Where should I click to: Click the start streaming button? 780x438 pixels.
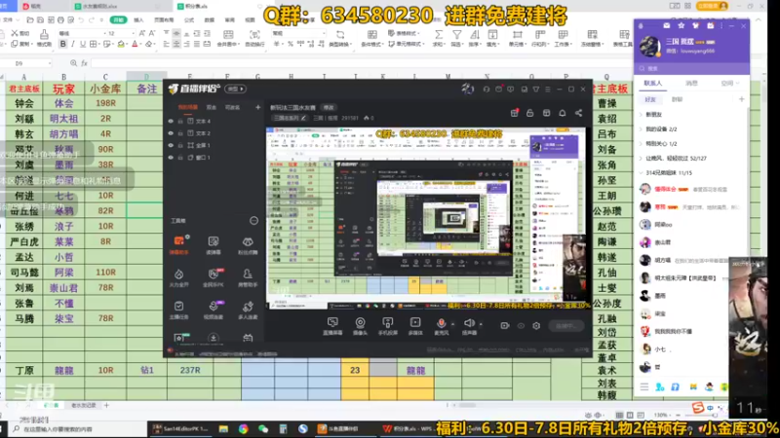(x=566, y=326)
